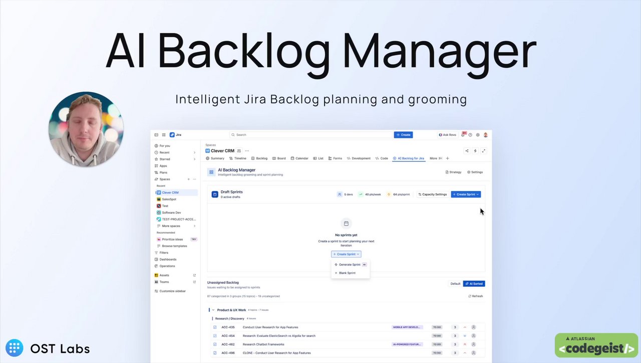641x363 pixels.
Task: Switch to the Backlog tab
Action: tap(259, 158)
